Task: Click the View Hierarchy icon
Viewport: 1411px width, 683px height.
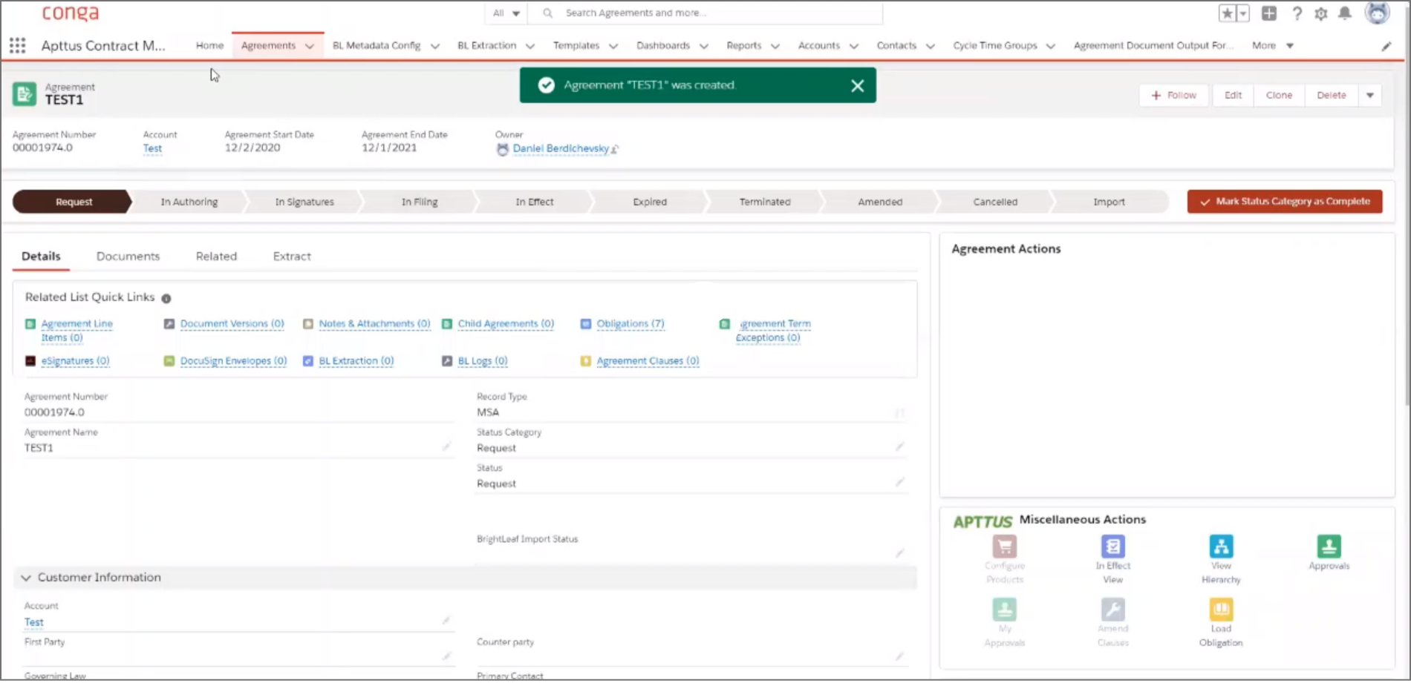Action: point(1221,547)
